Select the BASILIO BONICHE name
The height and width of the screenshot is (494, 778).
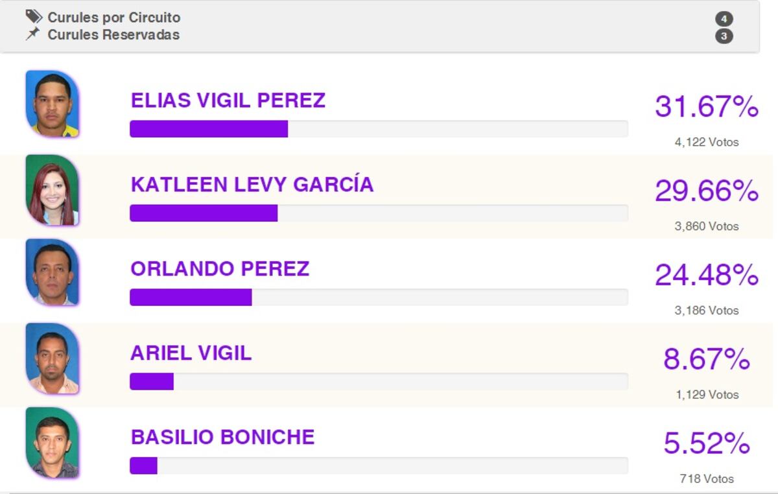tap(223, 438)
